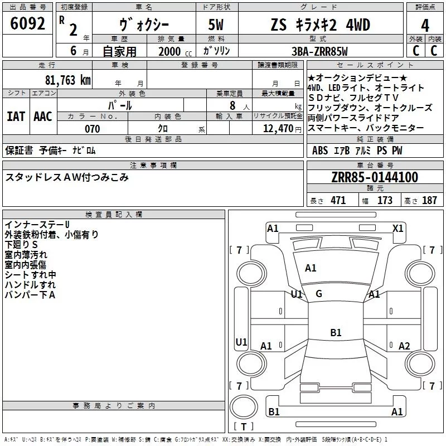Click the spare tire circle above the T label

pyautogui.click(x=244, y=407)
